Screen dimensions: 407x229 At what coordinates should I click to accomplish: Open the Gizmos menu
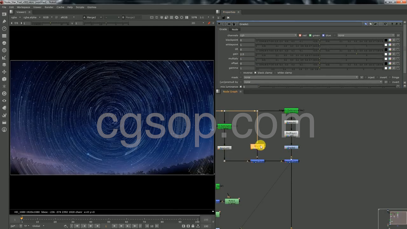pyautogui.click(x=92, y=7)
